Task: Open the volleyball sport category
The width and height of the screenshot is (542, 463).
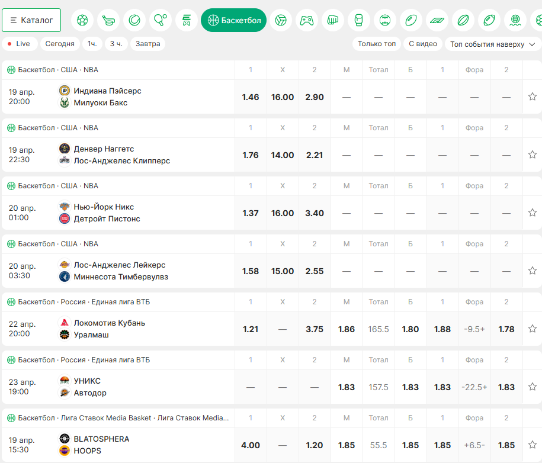Action: click(281, 20)
